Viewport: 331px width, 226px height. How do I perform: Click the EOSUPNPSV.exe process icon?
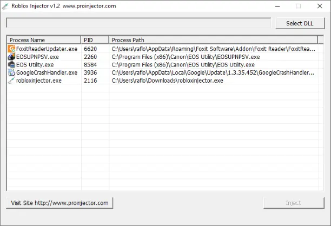pos(11,57)
